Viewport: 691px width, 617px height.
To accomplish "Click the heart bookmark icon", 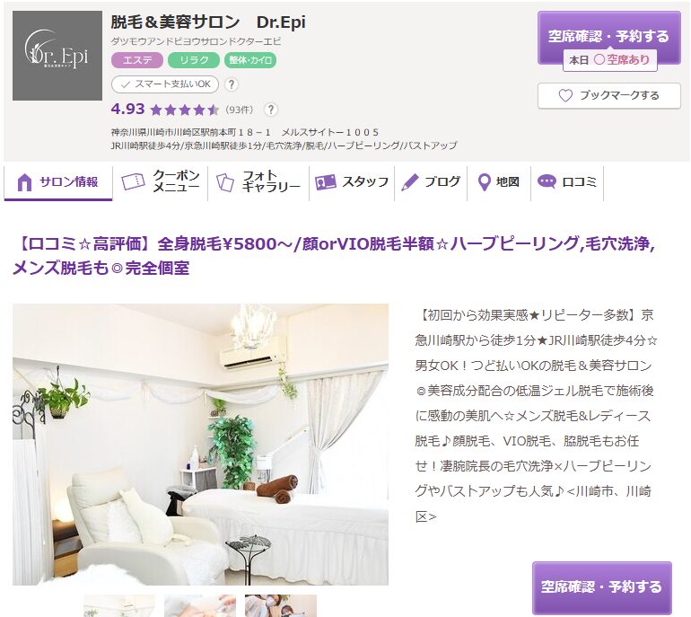I will click(565, 95).
